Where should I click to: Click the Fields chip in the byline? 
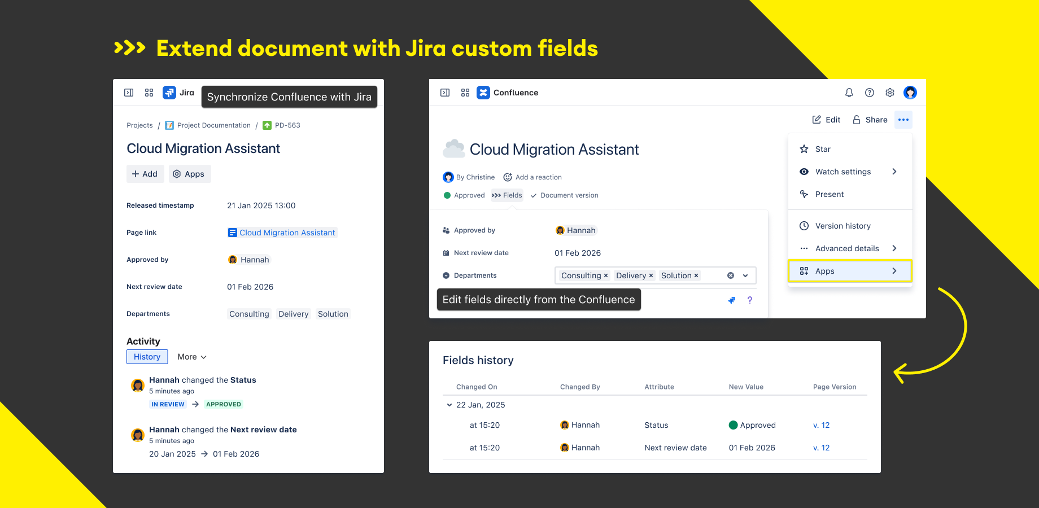tap(507, 195)
